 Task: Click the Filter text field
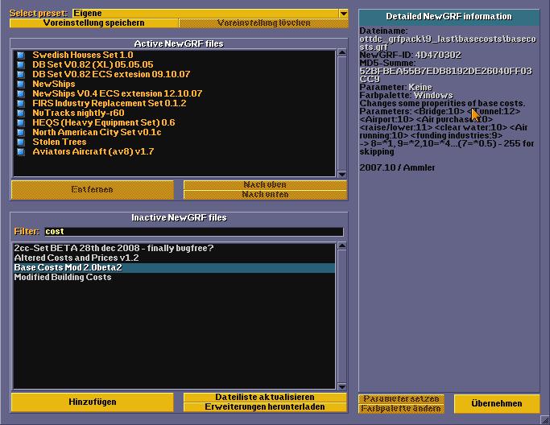pyautogui.click(x=193, y=232)
